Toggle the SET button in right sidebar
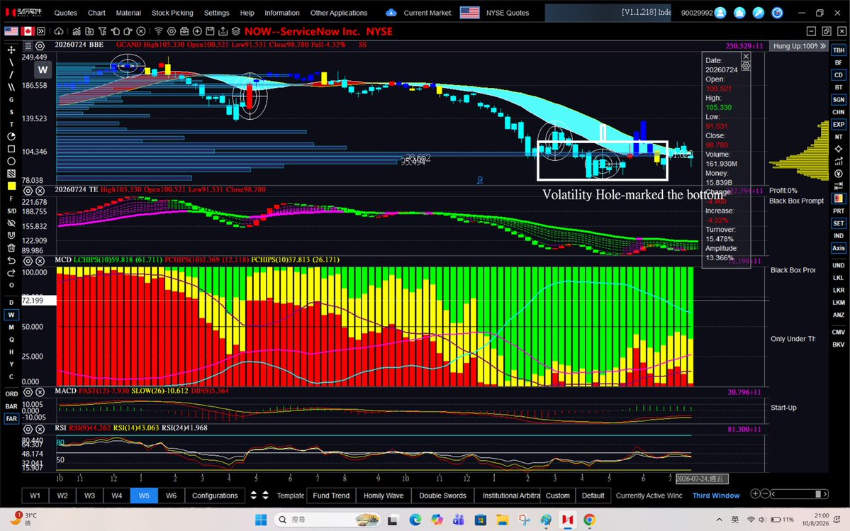 pyautogui.click(x=839, y=223)
